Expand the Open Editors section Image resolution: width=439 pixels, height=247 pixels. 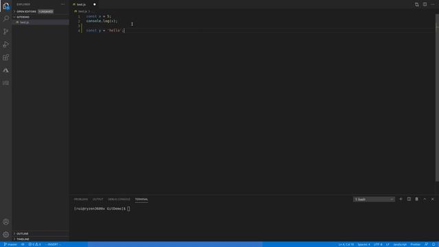point(26,12)
